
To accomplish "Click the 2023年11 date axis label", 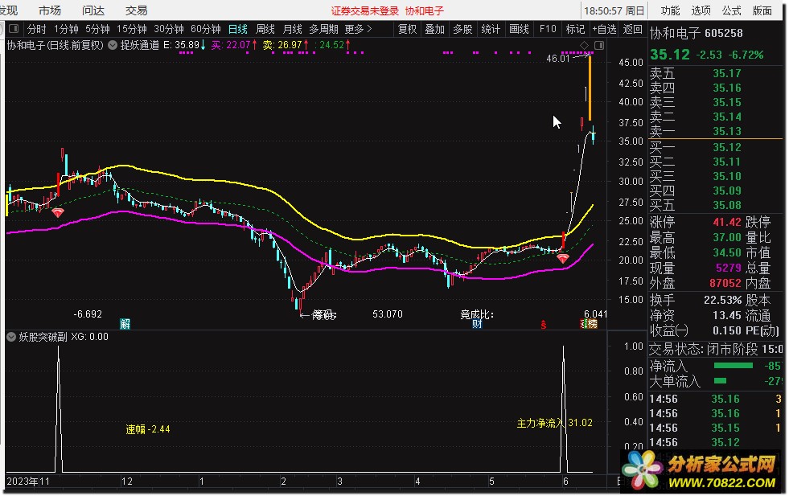I will coord(28,482).
